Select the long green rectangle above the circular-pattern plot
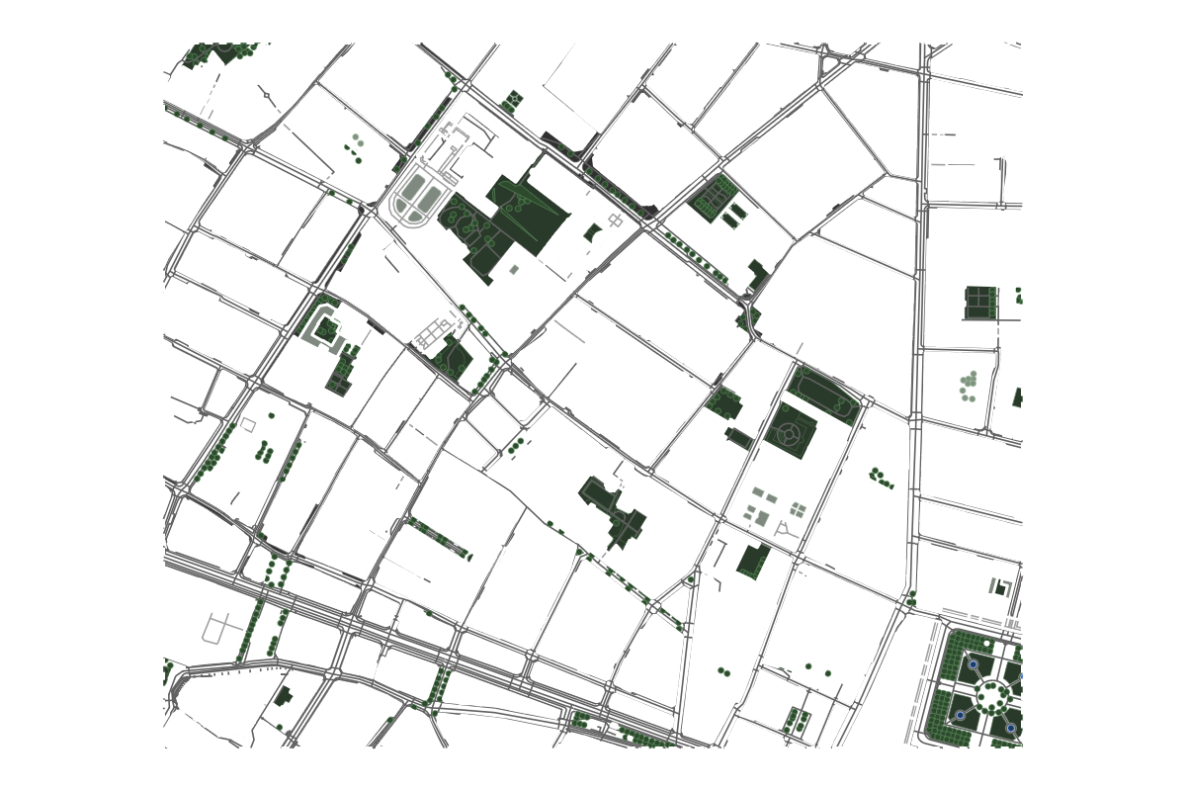The image size is (1186, 791). point(824,395)
